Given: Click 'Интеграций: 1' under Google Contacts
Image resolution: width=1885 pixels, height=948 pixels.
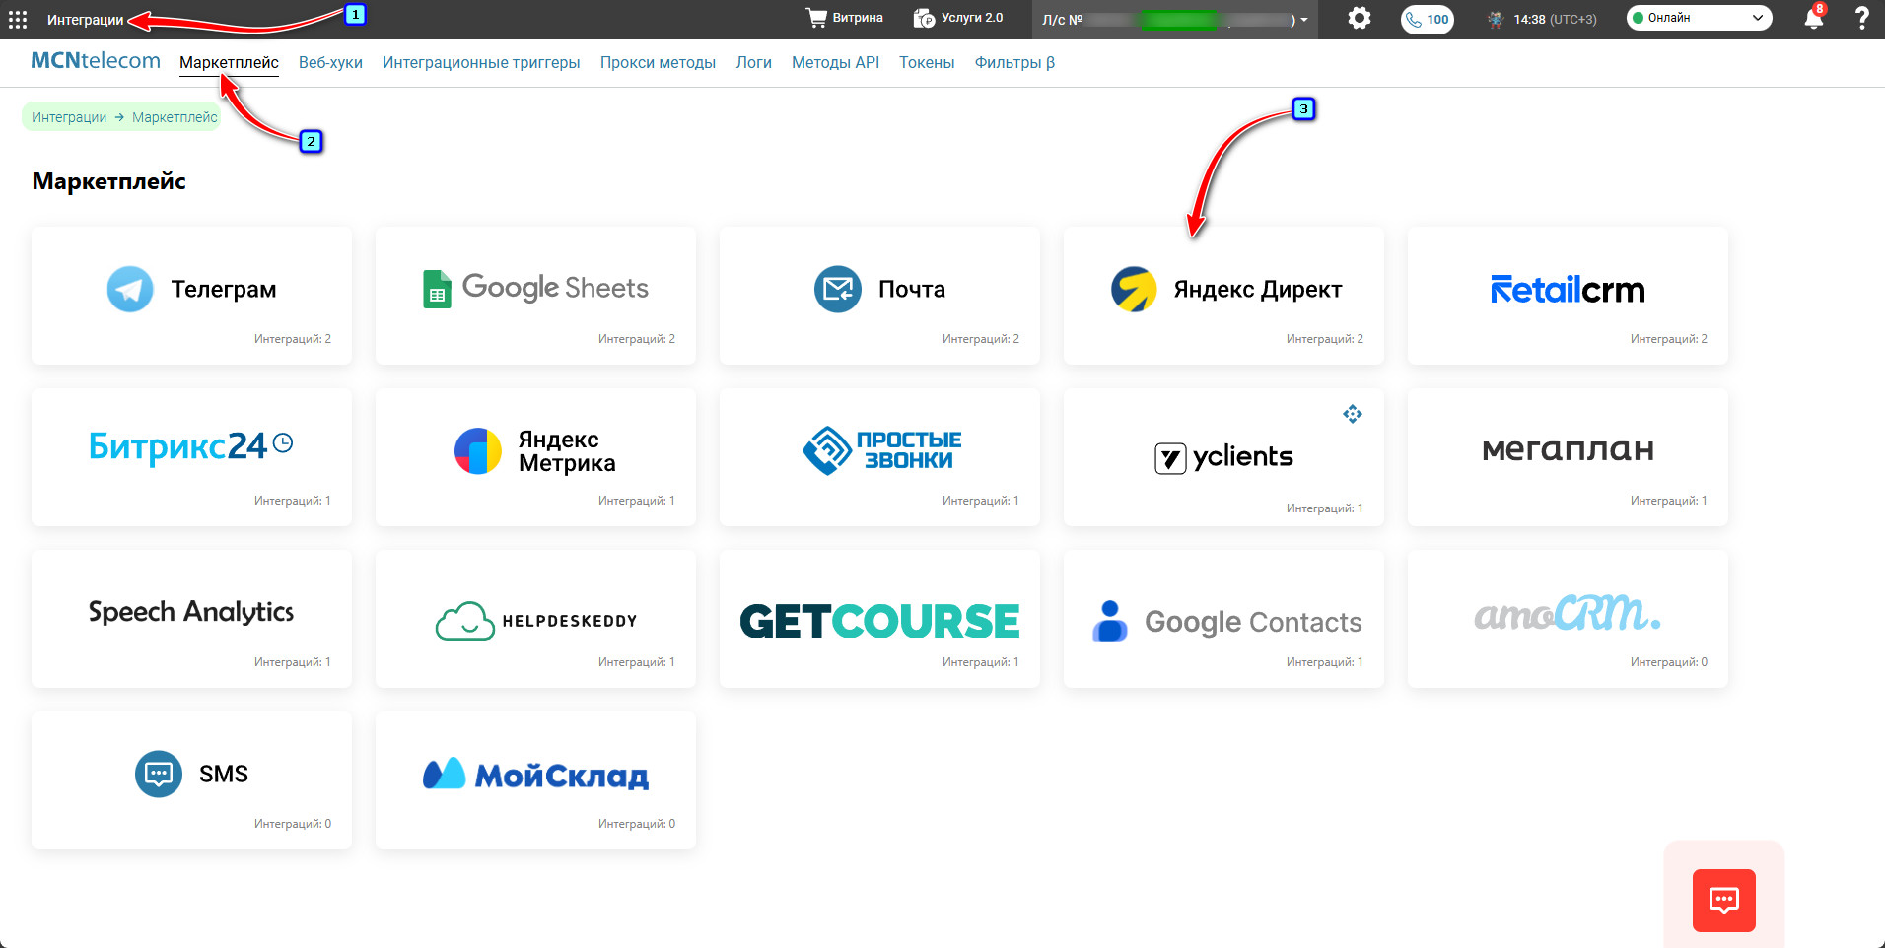Looking at the screenshot, I should [x=1325, y=662].
